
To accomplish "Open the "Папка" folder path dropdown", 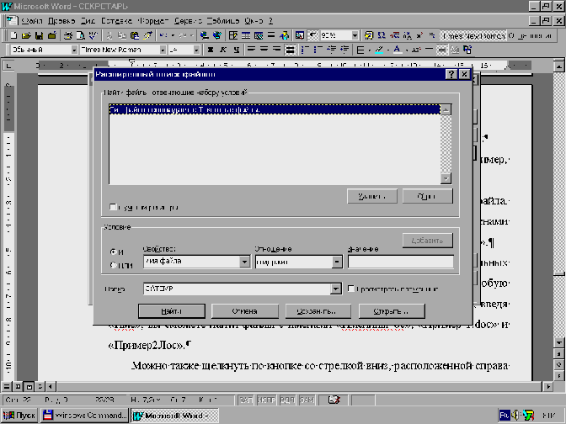I will pyautogui.click(x=336, y=289).
